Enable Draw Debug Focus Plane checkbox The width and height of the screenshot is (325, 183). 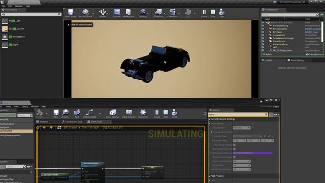234,149
